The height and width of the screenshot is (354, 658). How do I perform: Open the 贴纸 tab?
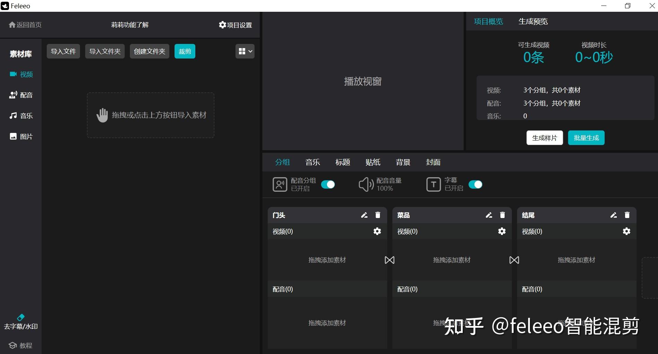(373, 162)
